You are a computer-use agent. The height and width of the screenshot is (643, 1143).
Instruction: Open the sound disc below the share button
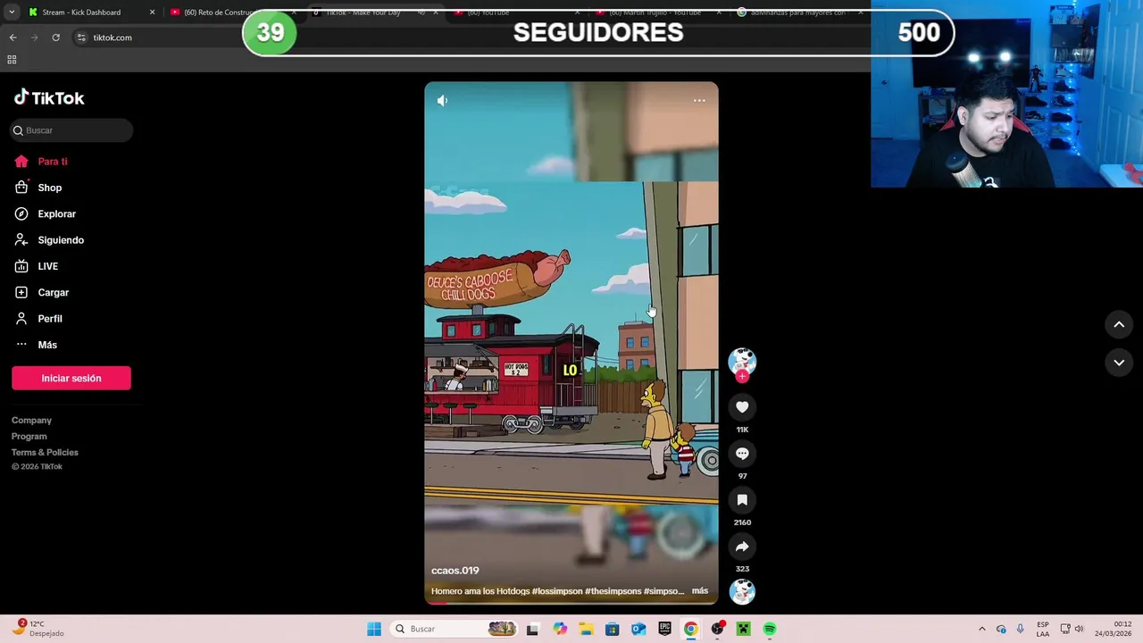(742, 592)
